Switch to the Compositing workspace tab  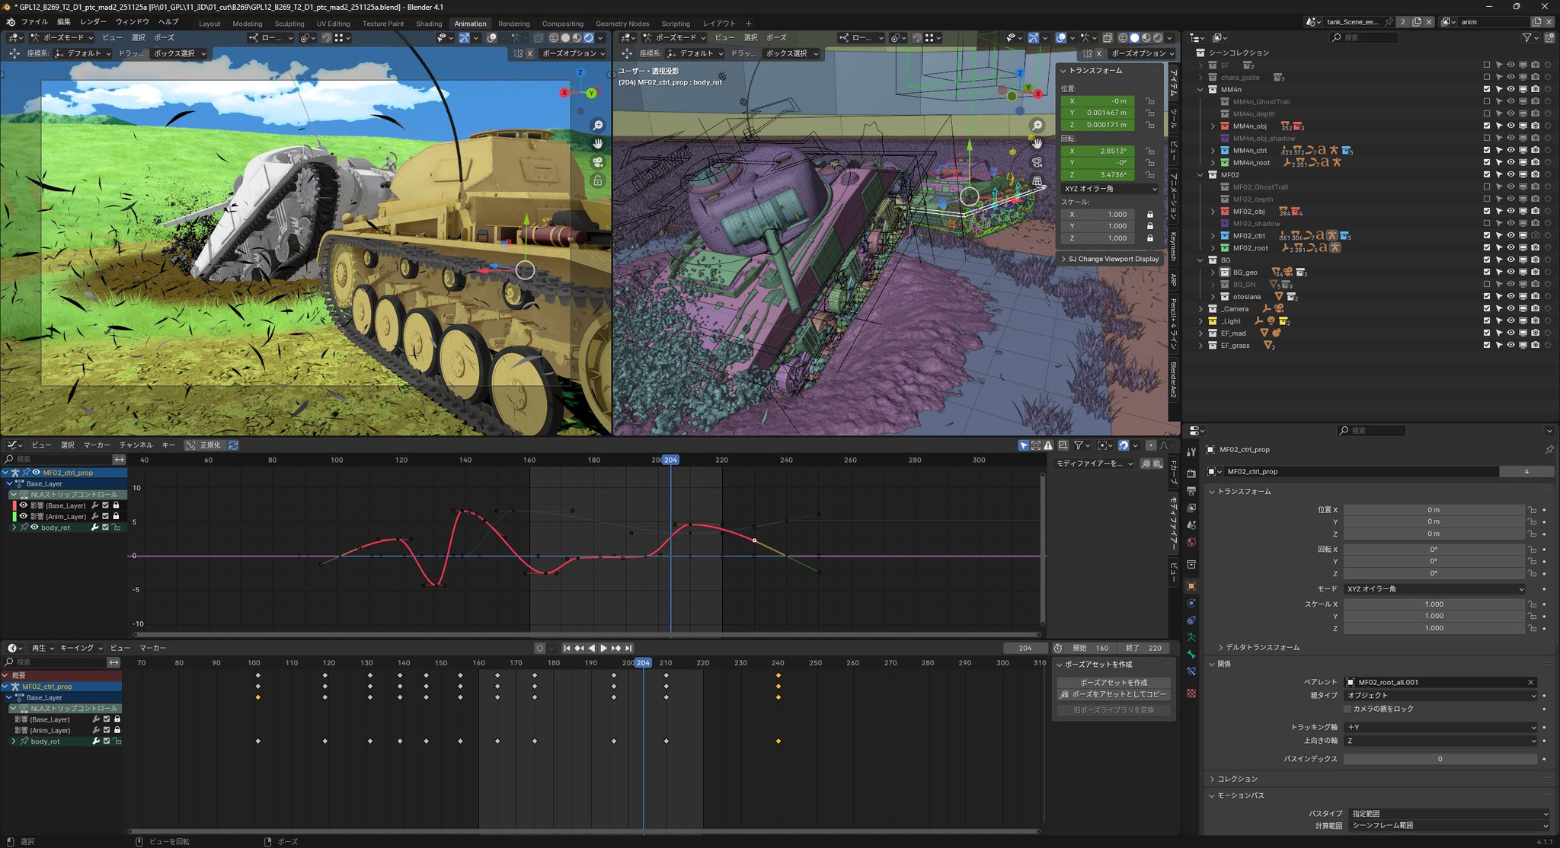click(562, 24)
